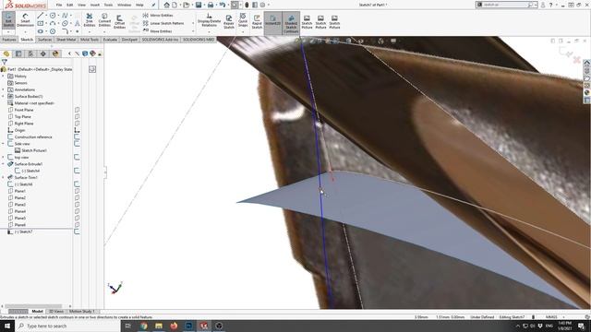Open the DisplayManager tab
The height and width of the screenshot is (332, 591).
(x=55, y=53)
